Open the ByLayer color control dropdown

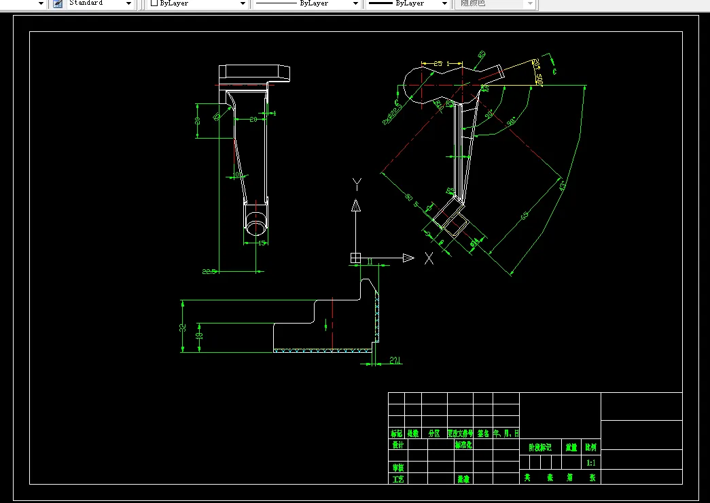[243, 3]
